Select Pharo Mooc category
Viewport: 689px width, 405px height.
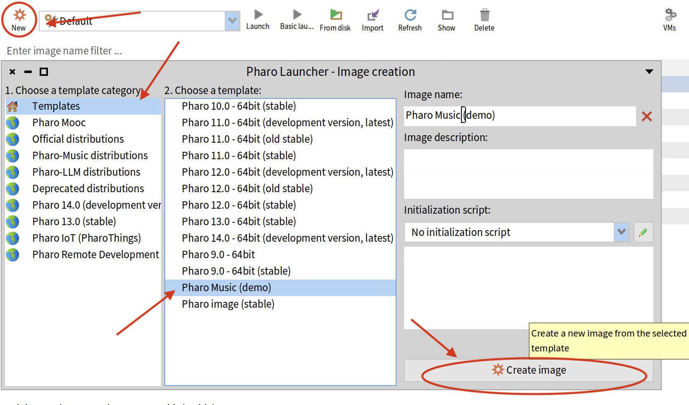[83, 122]
